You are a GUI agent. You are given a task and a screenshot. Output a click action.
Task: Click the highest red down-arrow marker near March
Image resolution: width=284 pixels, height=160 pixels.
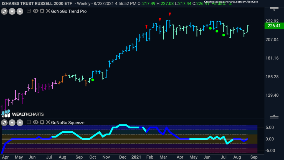pyautogui.click(x=170, y=14)
